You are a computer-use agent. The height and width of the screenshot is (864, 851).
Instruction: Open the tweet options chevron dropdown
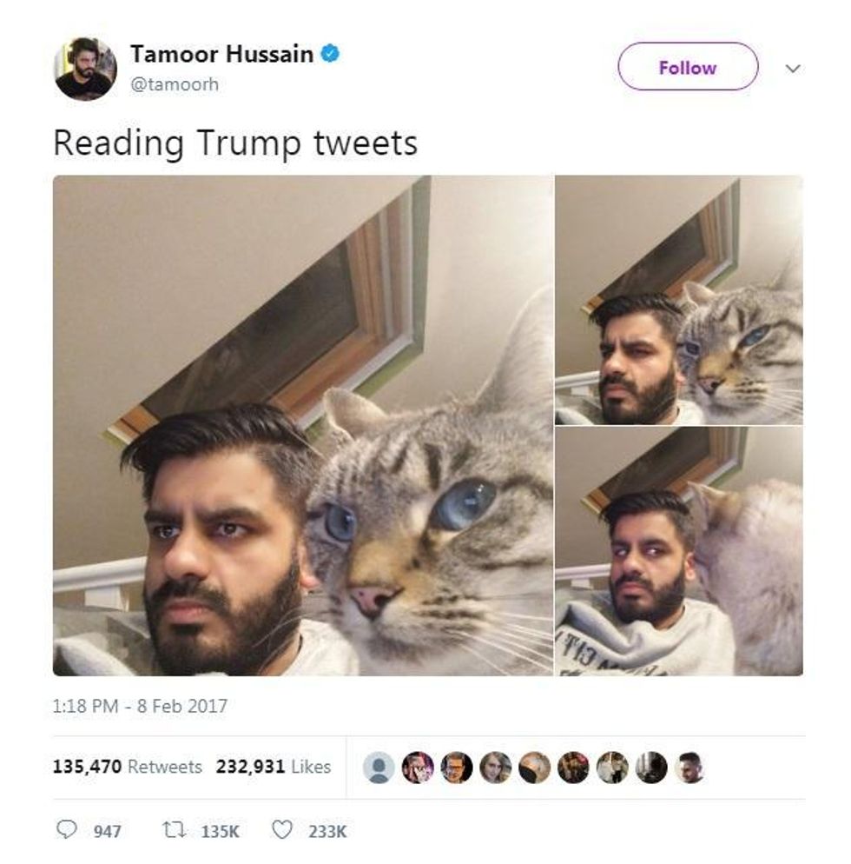point(792,69)
